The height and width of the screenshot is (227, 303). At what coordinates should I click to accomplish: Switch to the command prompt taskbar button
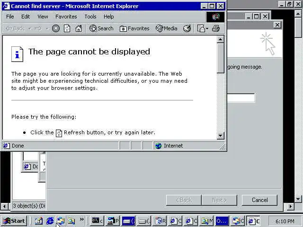[97, 221]
